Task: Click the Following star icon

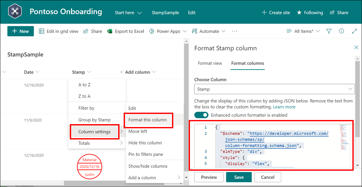Action: coord(299,12)
